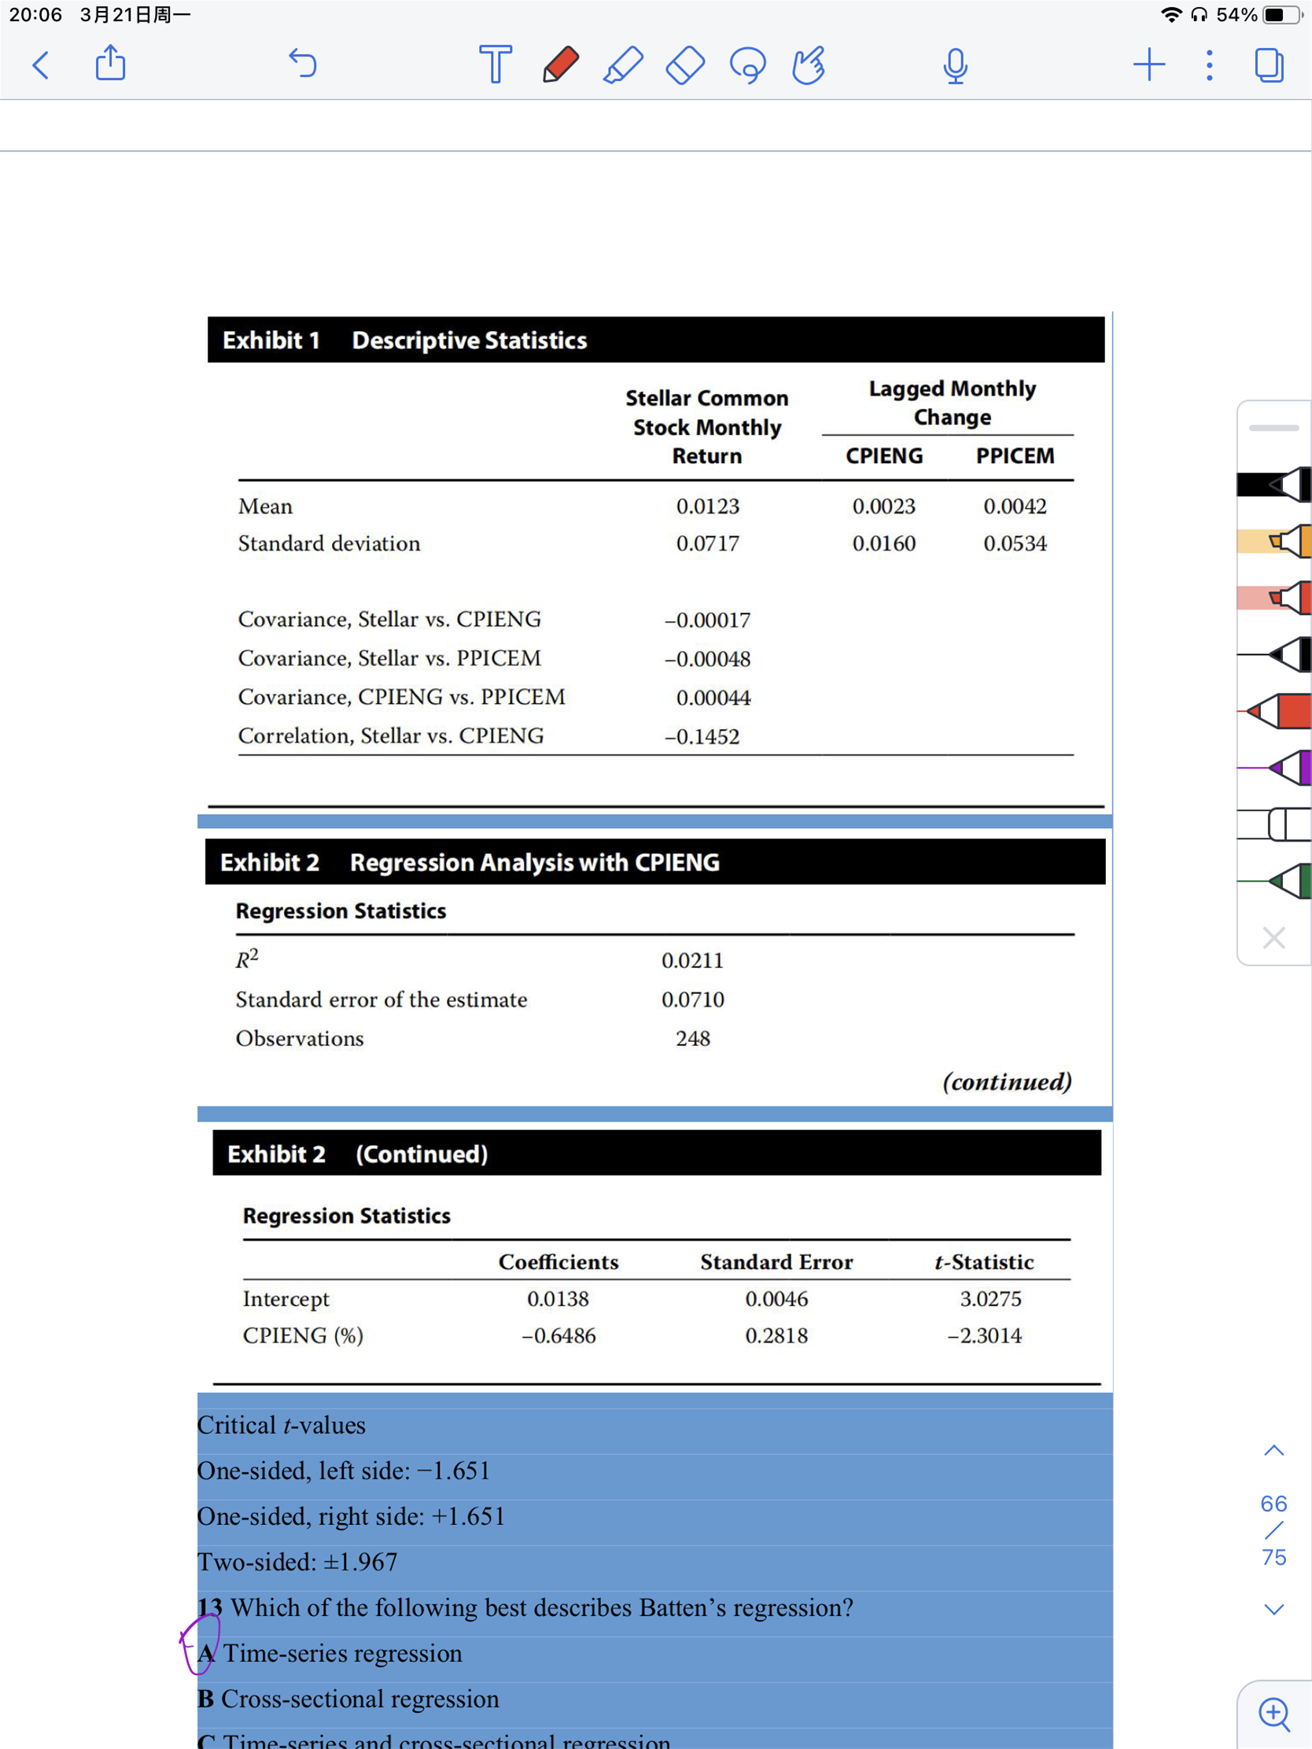1312x1749 pixels.
Task: Tap the Observations value 248
Action: pos(693,1038)
